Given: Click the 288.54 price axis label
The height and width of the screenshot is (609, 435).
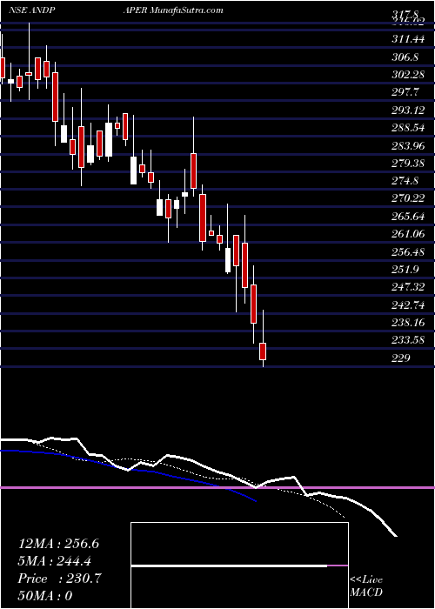Looking at the screenshot, I should [408, 128].
